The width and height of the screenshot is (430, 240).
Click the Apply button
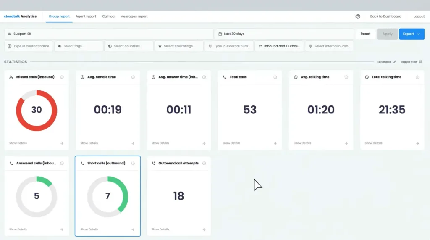(387, 34)
